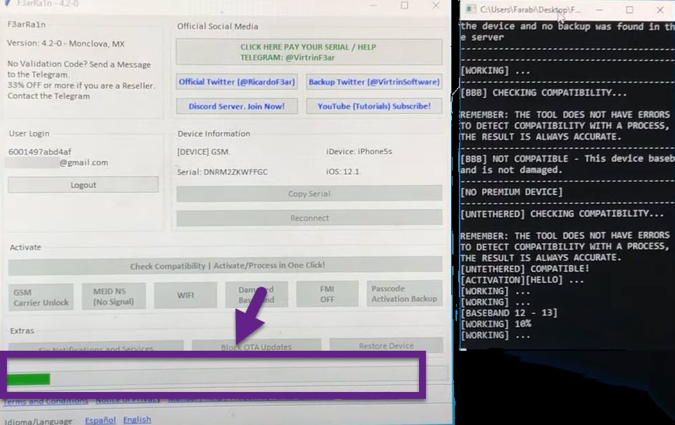Close the F3arRa1n window
The height and width of the screenshot is (425, 675).
[x=436, y=6]
